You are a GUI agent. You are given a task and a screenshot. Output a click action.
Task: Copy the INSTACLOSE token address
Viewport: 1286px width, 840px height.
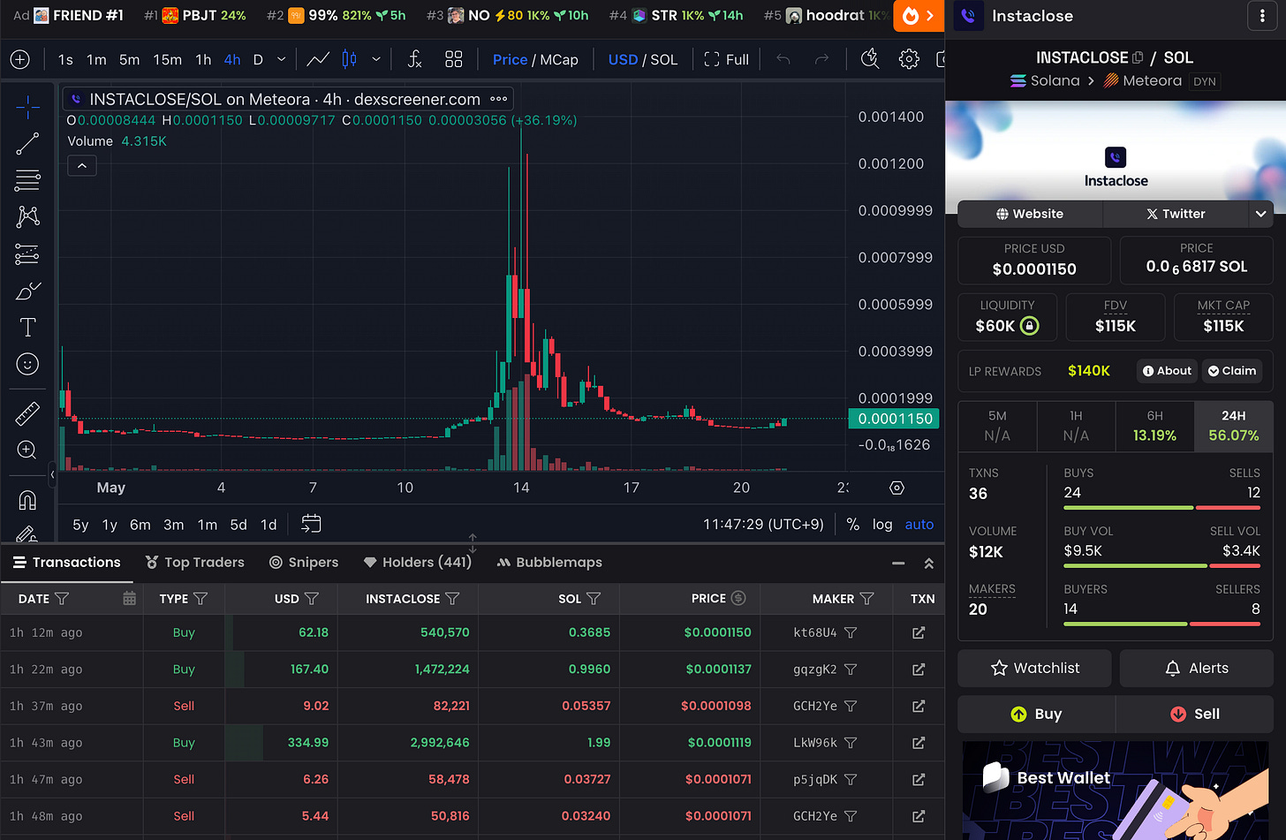coord(1138,57)
